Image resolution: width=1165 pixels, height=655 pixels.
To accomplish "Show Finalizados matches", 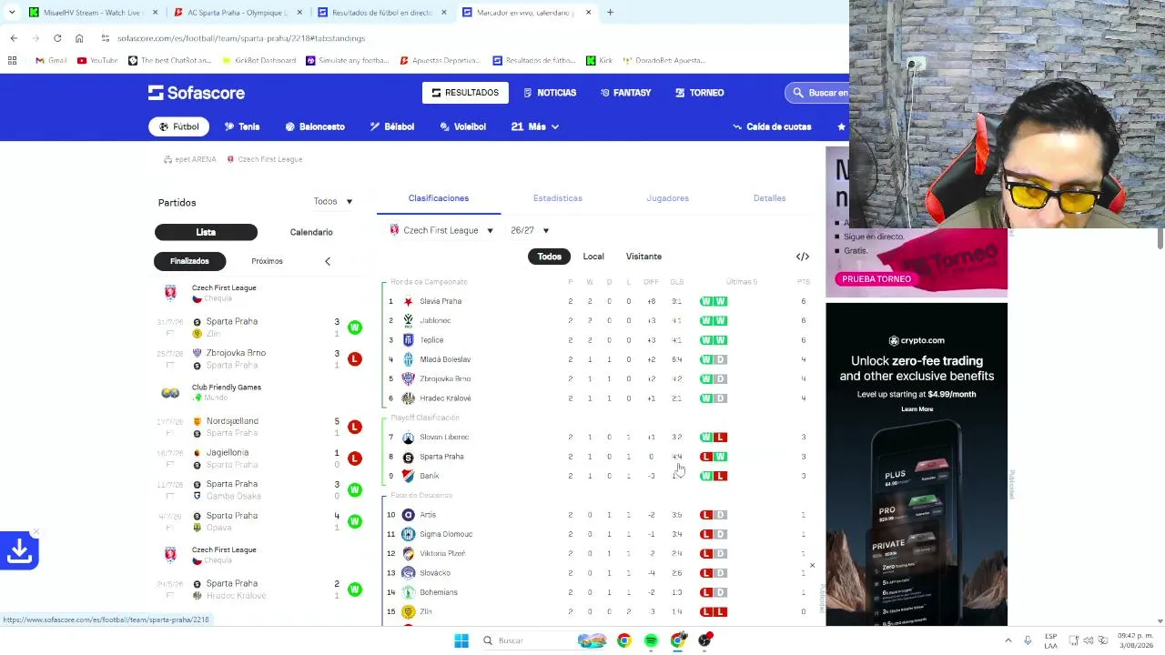I will (189, 261).
